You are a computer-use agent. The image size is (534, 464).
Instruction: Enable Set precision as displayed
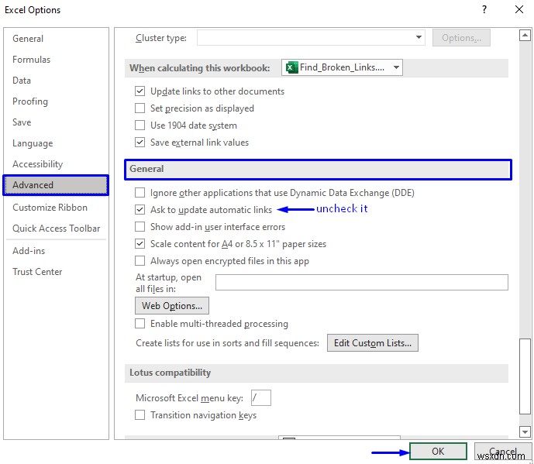pos(140,108)
